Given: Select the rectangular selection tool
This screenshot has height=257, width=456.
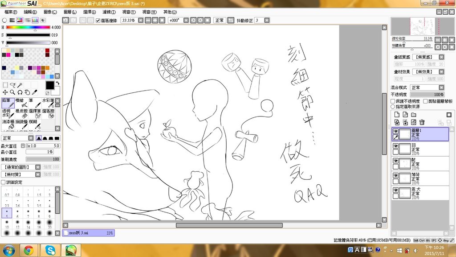Looking at the screenshot, I should pos(5,85).
